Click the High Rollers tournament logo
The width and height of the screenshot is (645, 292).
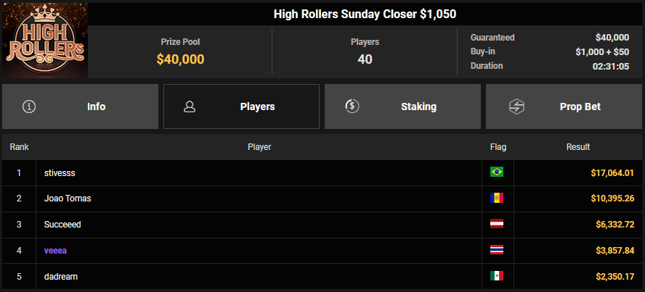(44, 41)
